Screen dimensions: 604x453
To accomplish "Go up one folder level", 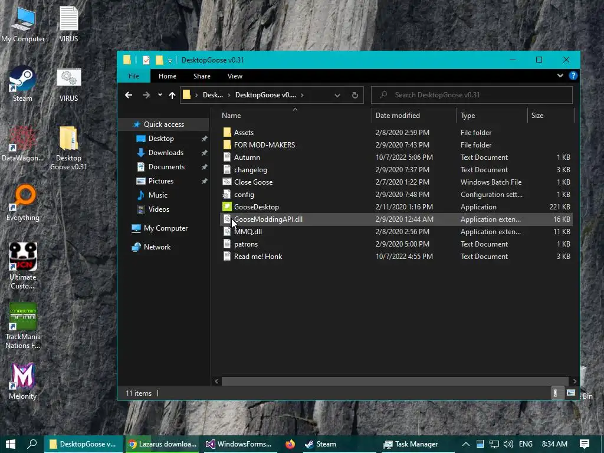I will pyautogui.click(x=172, y=95).
